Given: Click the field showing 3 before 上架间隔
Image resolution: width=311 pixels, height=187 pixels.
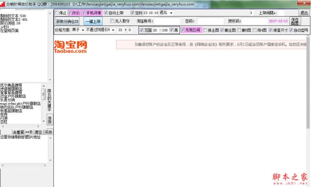Looking at the screenshot, I should point(251,13).
